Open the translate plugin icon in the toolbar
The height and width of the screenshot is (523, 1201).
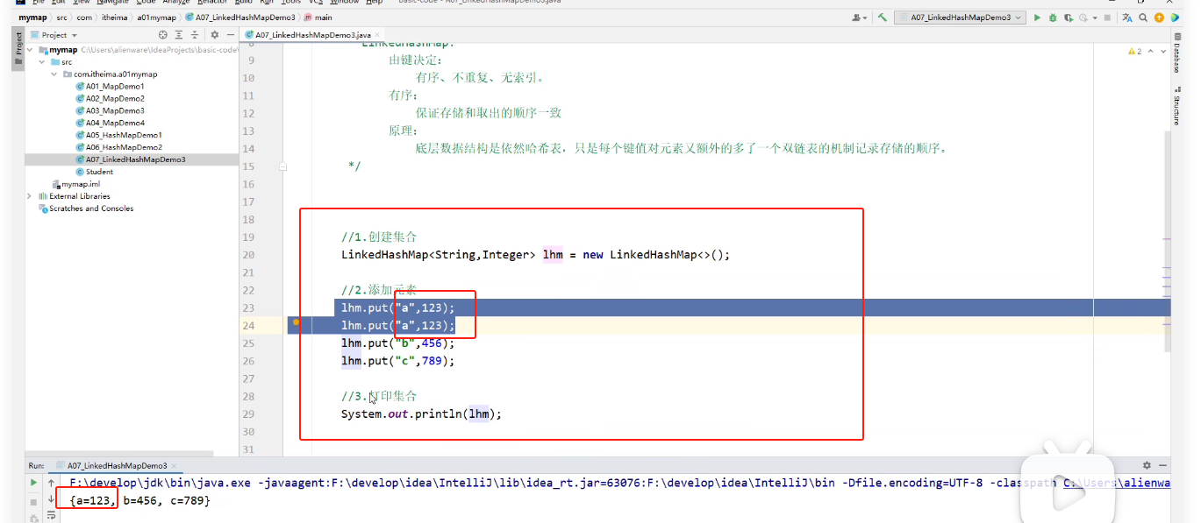(x=1127, y=18)
